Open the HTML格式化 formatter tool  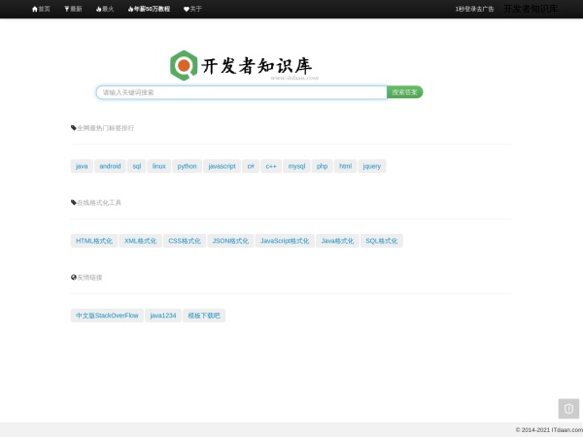coord(94,241)
